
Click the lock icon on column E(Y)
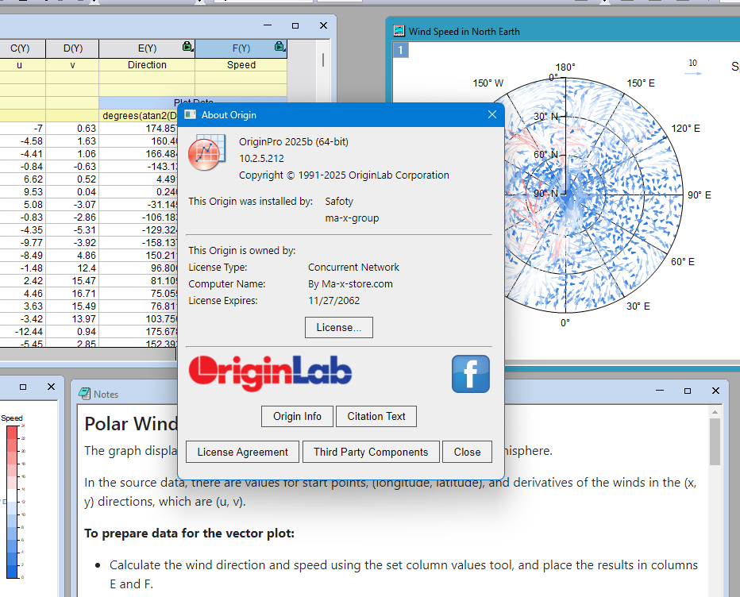187,46
